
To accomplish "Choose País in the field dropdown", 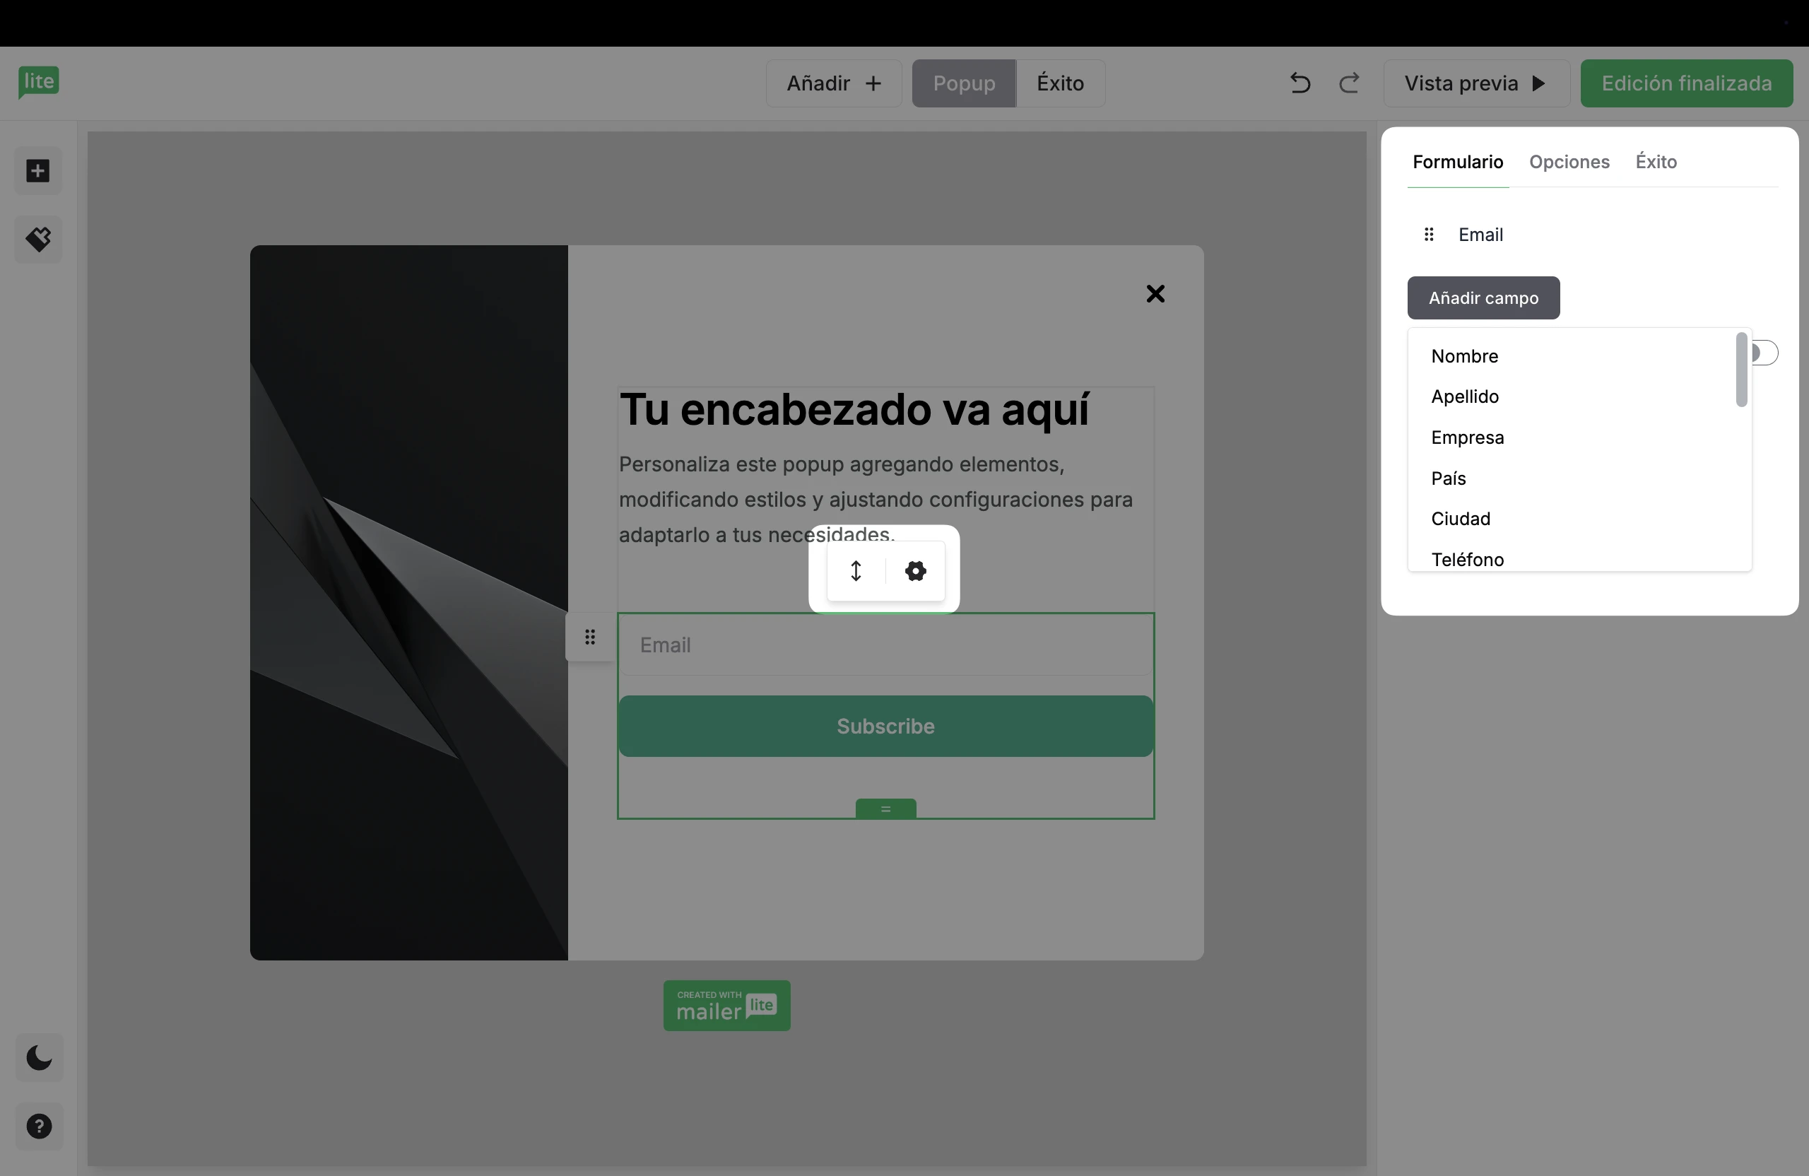I will coord(1448,478).
